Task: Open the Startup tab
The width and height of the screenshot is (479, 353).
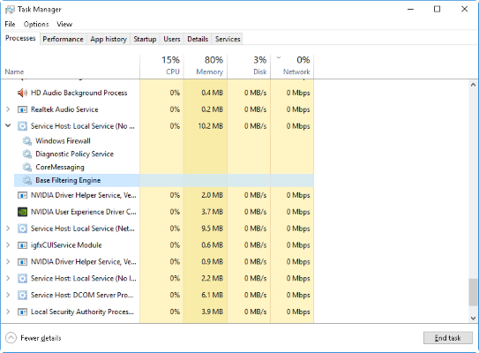Action: click(145, 39)
